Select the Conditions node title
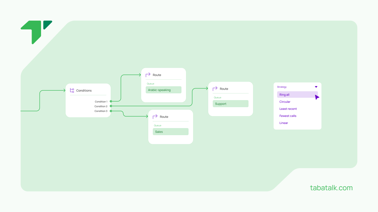The width and height of the screenshot is (378, 212). point(84,91)
